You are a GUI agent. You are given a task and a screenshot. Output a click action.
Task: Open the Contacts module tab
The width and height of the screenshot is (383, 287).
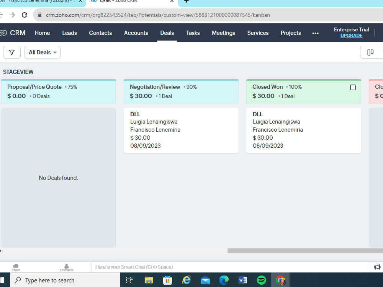click(100, 33)
